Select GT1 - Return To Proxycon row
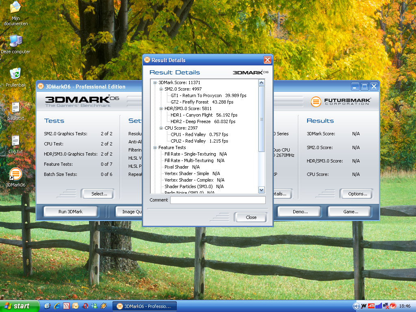The image size is (416, 312). (x=208, y=95)
